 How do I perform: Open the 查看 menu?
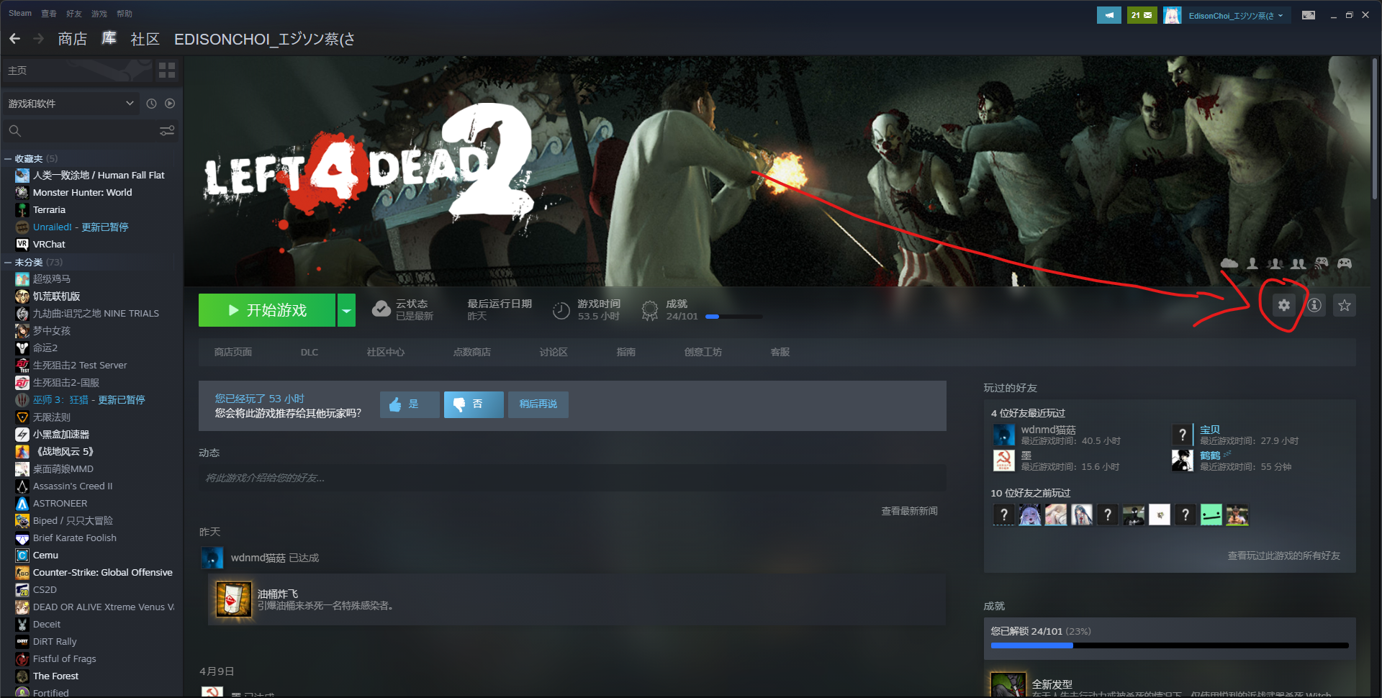[49, 14]
